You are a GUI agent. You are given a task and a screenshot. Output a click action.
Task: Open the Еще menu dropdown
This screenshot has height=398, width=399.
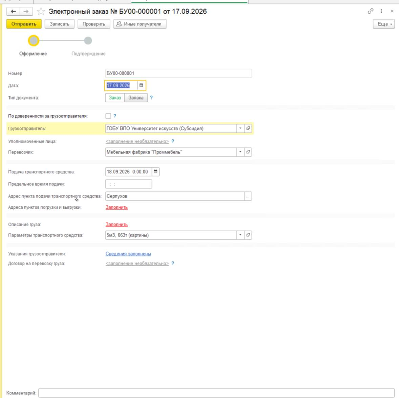click(384, 24)
